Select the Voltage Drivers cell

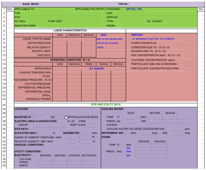tap(45, 159)
